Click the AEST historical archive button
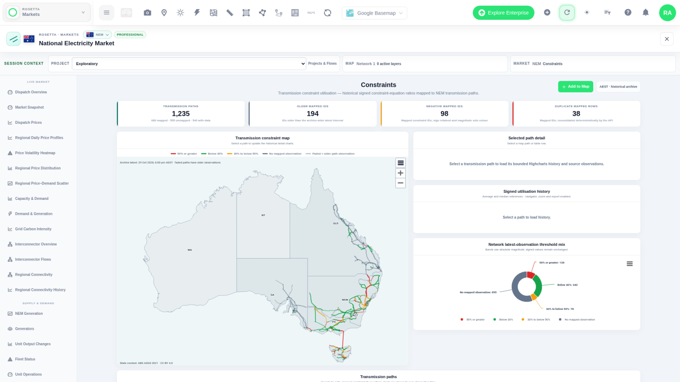Screen dimensions: 680x382 click(618, 87)
